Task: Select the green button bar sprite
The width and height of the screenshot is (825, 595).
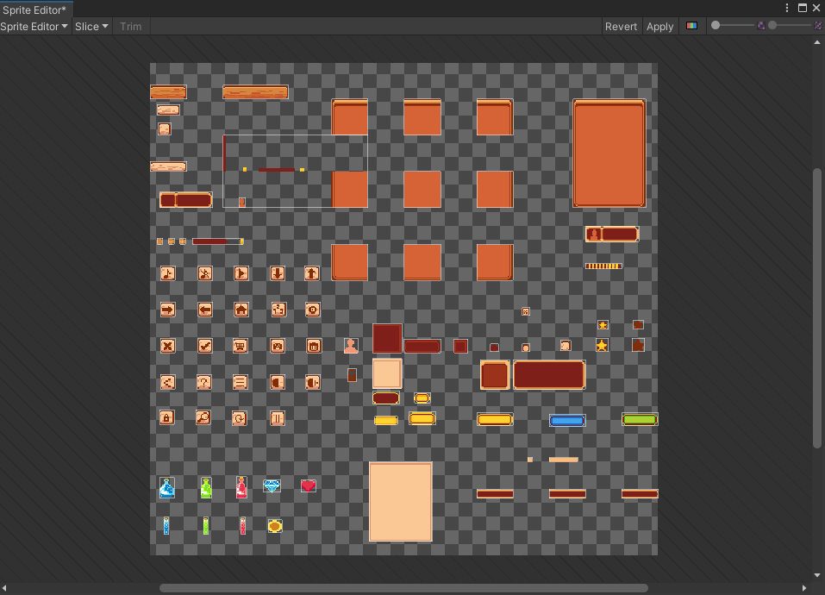Action: point(640,419)
